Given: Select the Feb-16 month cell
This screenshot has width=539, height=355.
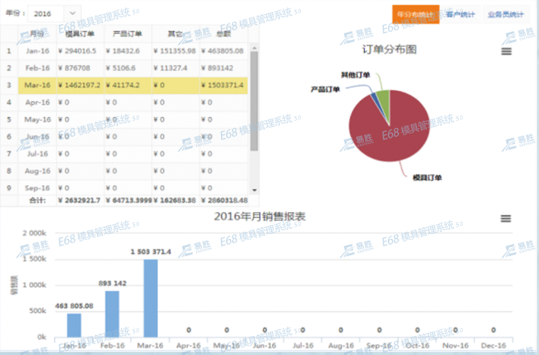Looking at the screenshot, I should pyautogui.click(x=37, y=68).
